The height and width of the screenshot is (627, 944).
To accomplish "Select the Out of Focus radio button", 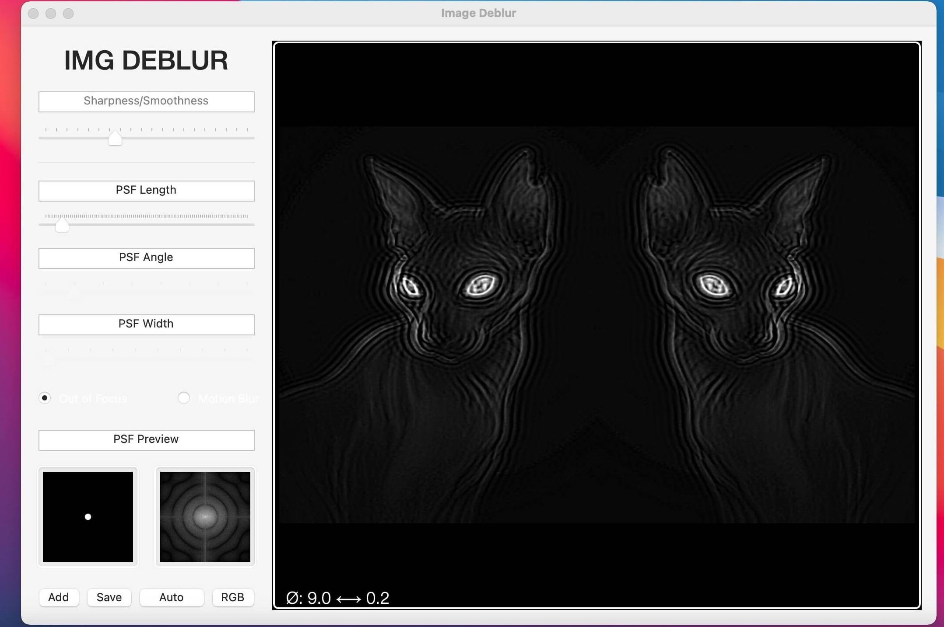I will [45, 398].
